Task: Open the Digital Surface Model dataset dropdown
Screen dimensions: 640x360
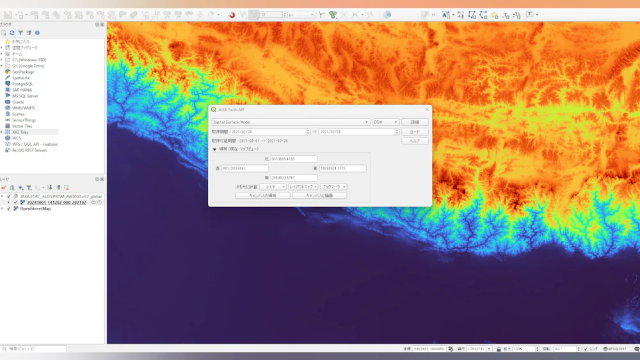Action: point(291,122)
